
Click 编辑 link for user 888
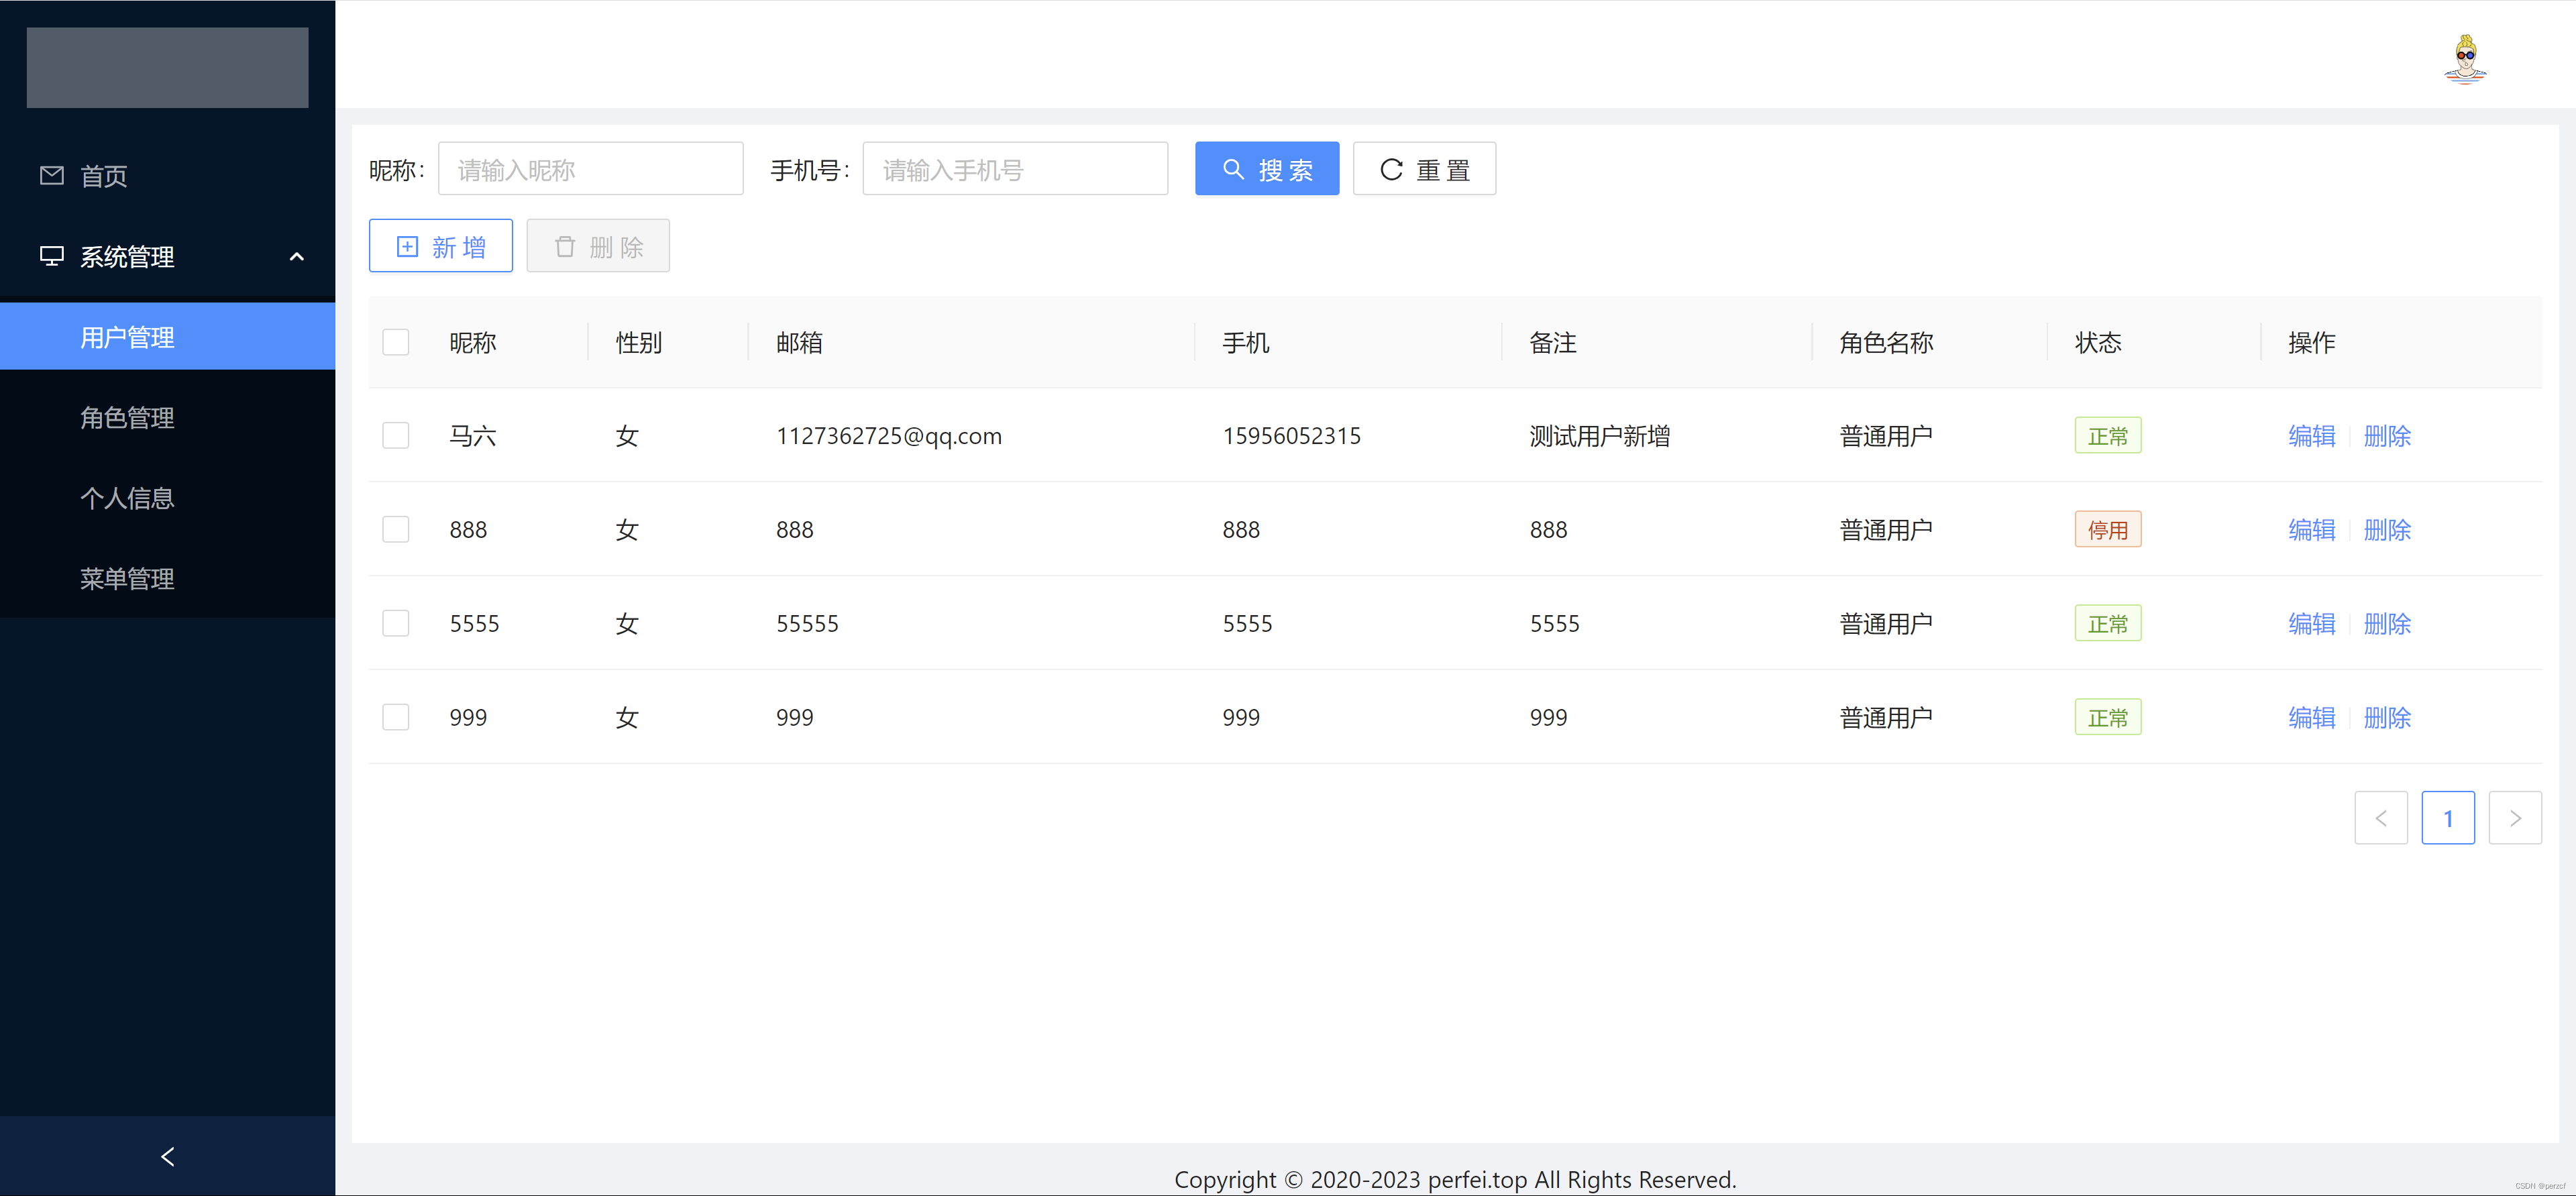pyautogui.click(x=2311, y=530)
